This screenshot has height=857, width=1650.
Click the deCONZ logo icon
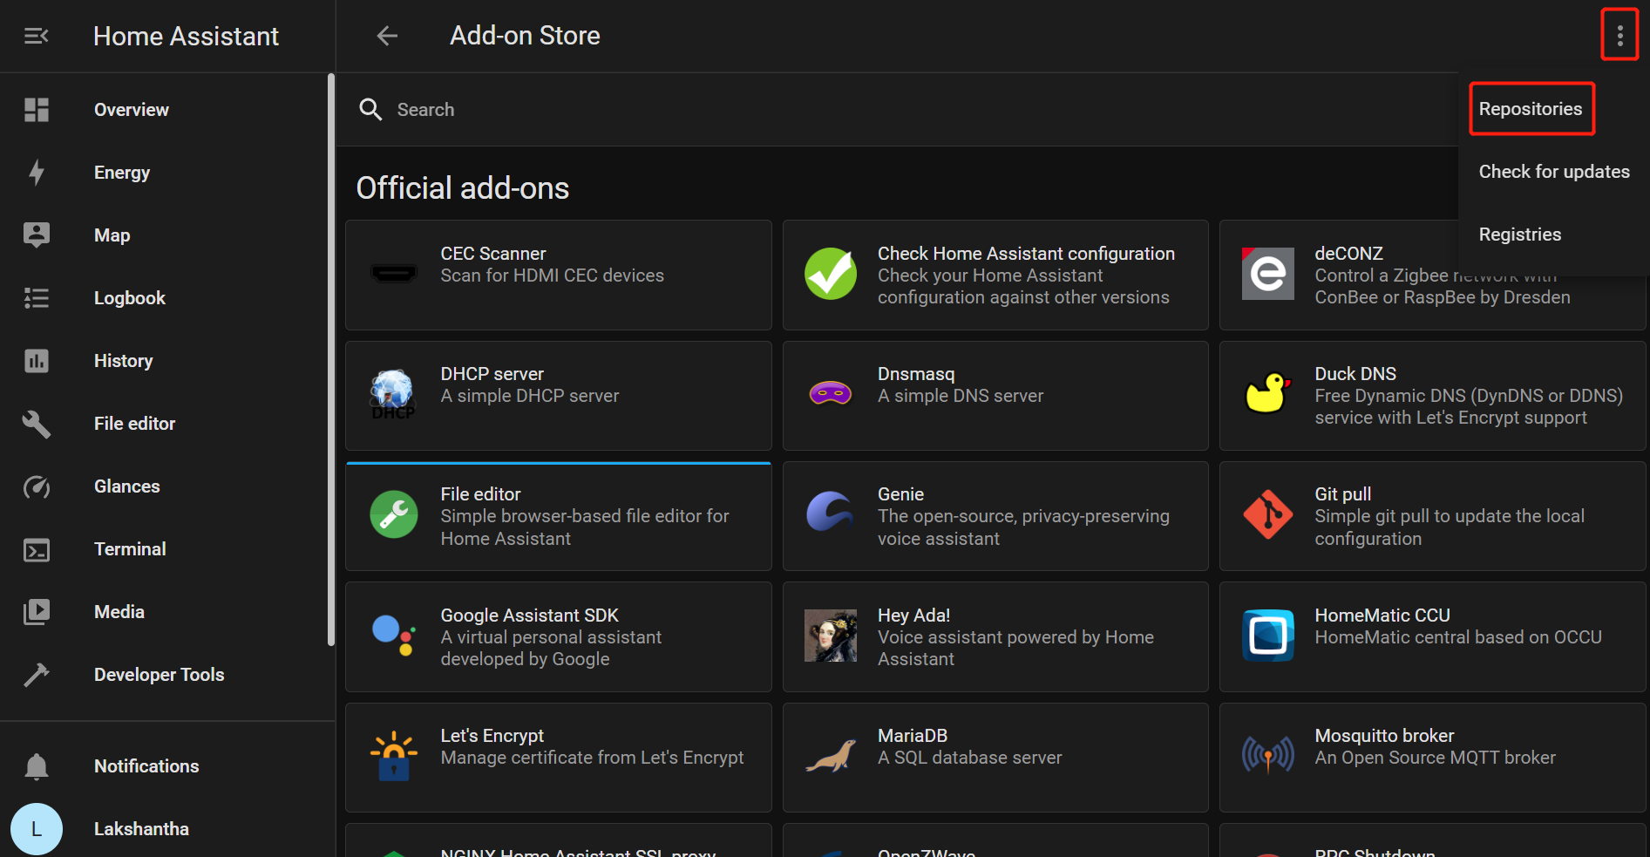click(1268, 274)
